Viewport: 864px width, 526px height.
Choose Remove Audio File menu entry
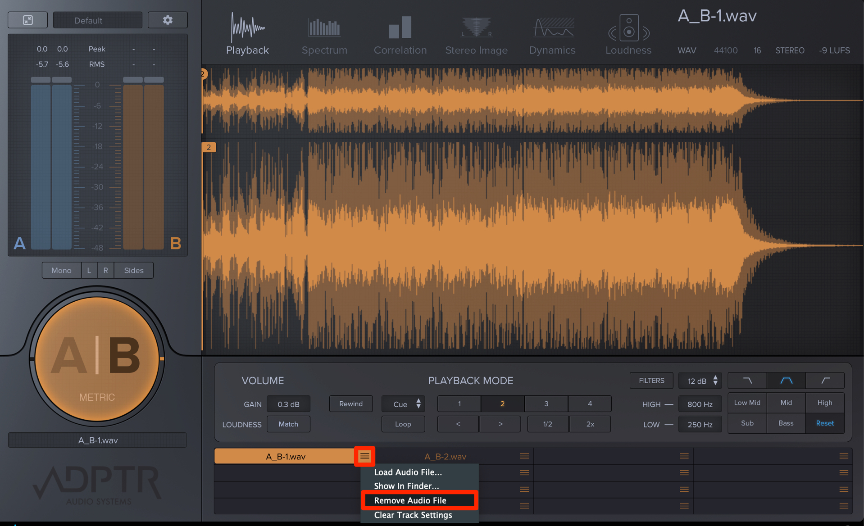(419, 500)
